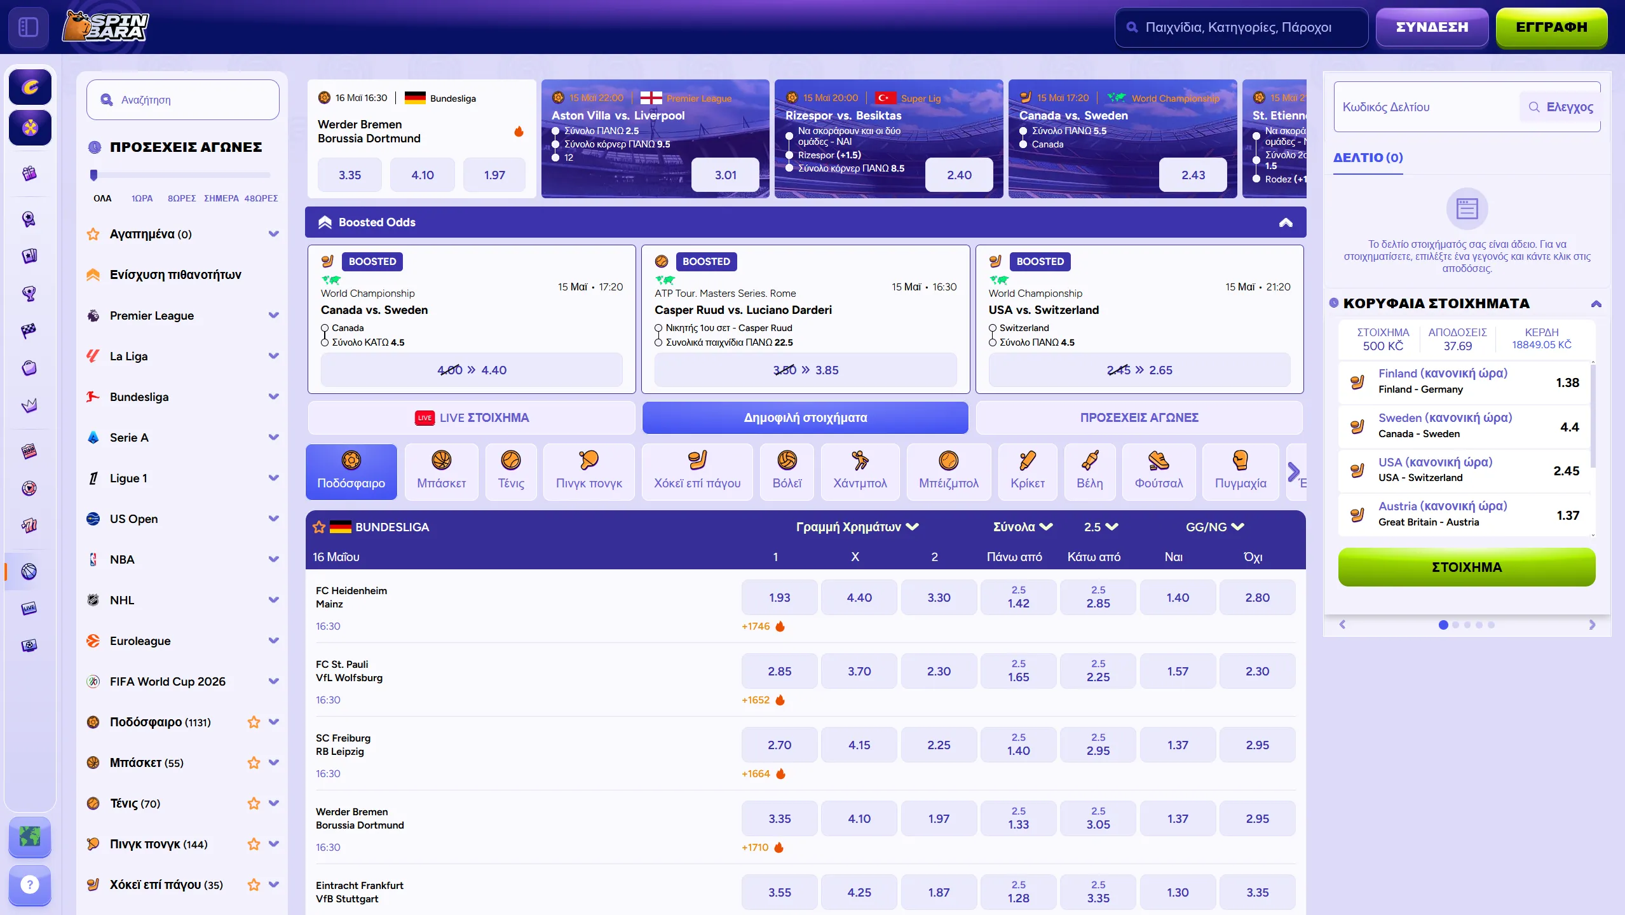The height and width of the screenshot is (915, 1625).
Task: Open the yellow C icon in the left rail
Action: tap(30, 87)
